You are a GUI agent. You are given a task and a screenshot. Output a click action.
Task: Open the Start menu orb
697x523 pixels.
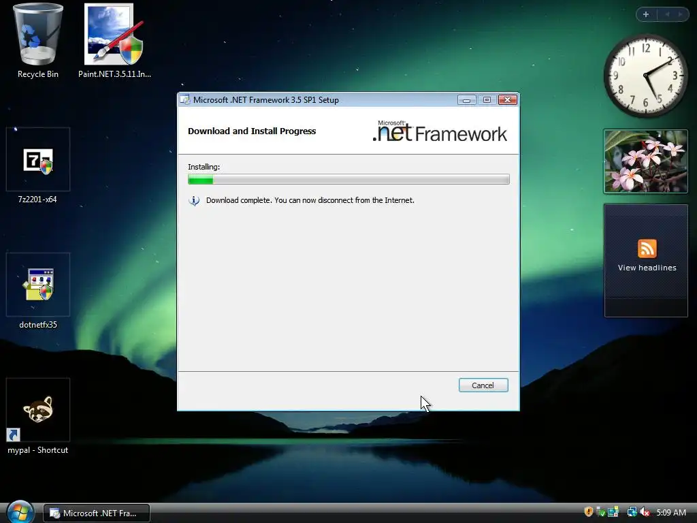20,512
